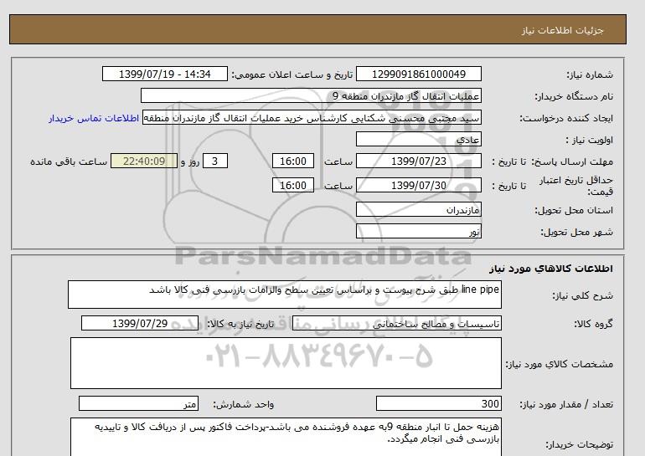Click delivery province field مازندران

418,209
